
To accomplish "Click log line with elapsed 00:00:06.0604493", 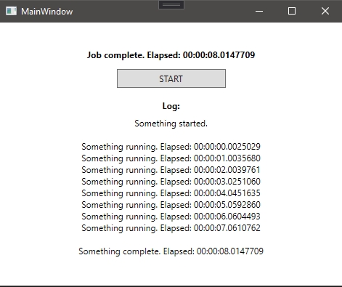I will click(171, 217).
